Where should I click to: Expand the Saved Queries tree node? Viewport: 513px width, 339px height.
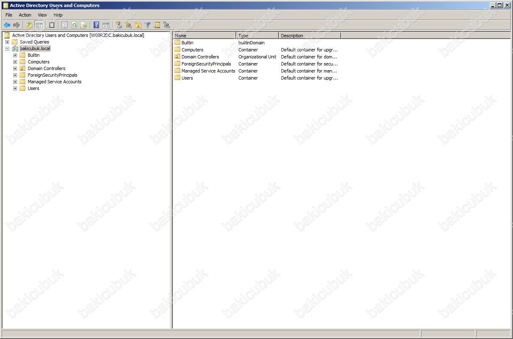coord(7,42)
